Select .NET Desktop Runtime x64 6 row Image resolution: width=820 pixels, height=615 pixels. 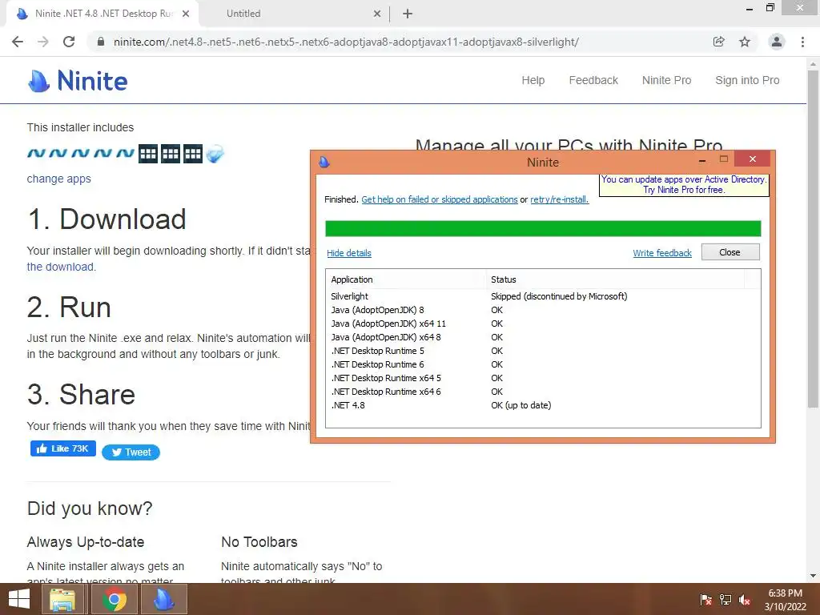[543, 392]
